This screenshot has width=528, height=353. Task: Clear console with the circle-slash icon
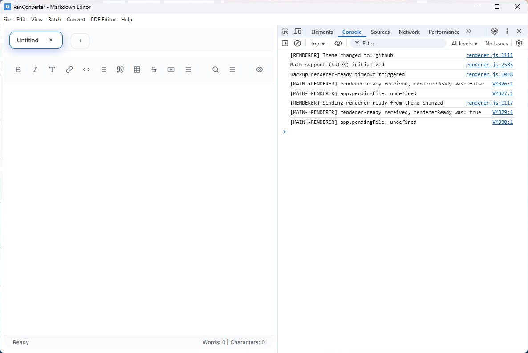click(x=297, y=43)
